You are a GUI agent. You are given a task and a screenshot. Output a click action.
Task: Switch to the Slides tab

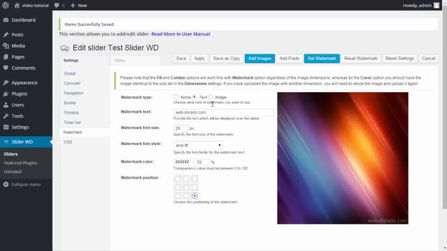[135, 61]
